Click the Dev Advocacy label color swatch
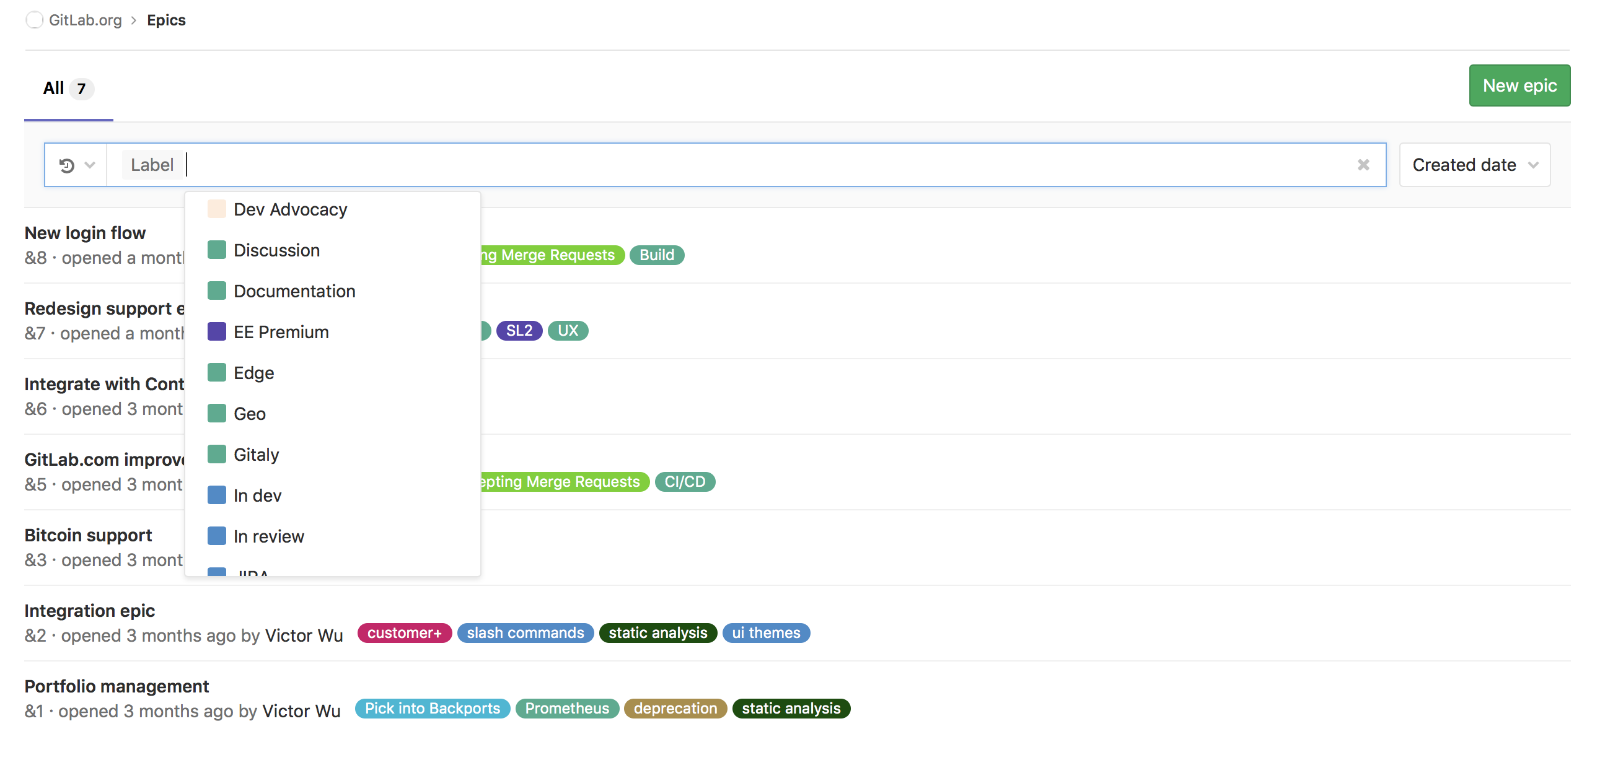This screenshot has height=773, width=1605. [x=215, y=209]
